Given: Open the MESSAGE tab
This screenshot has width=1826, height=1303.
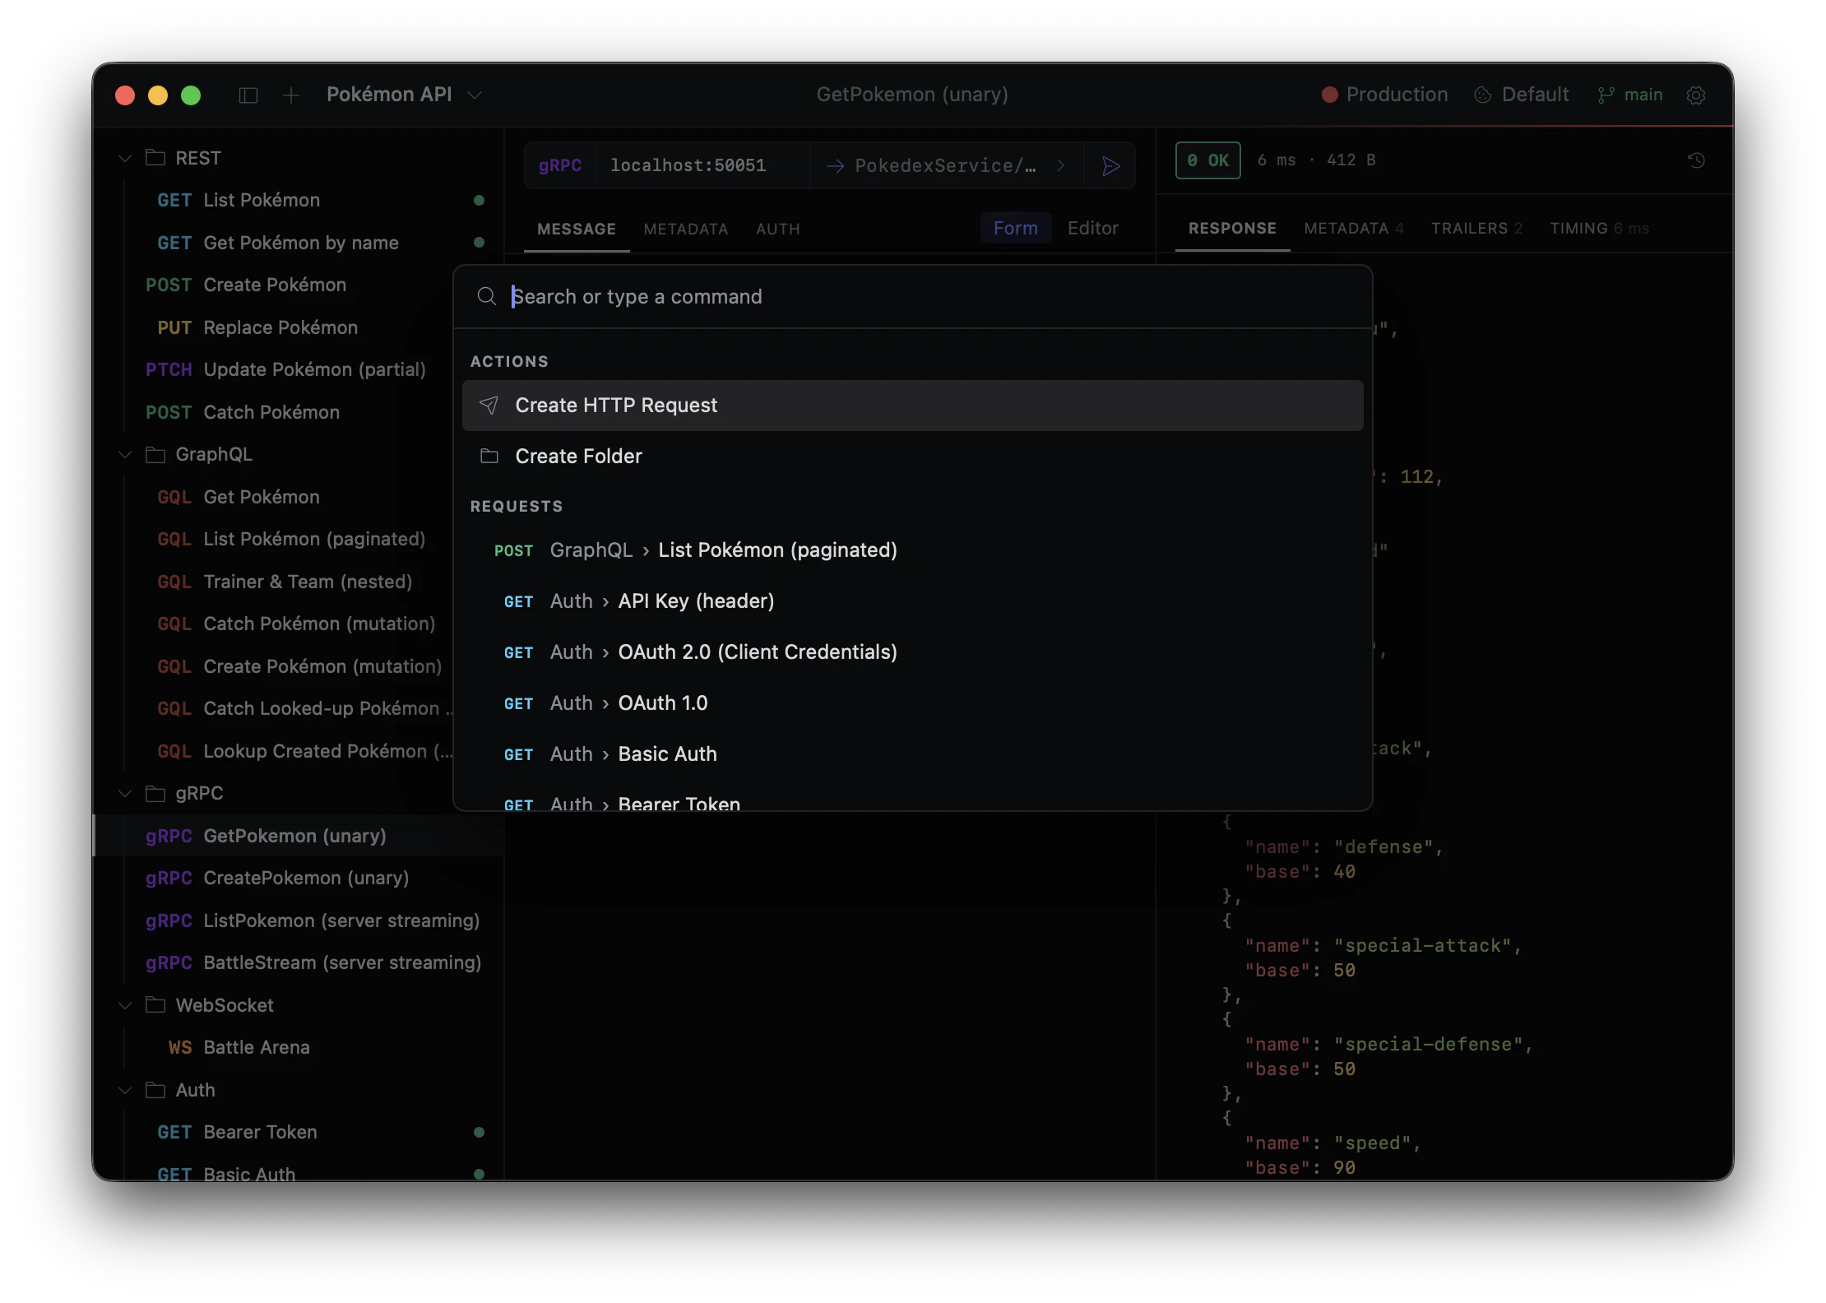Looking at the screenshot, I should click(x=576, y=229).
